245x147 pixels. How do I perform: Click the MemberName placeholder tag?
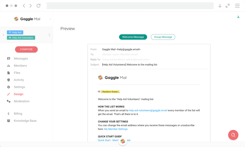click(110, 92)
